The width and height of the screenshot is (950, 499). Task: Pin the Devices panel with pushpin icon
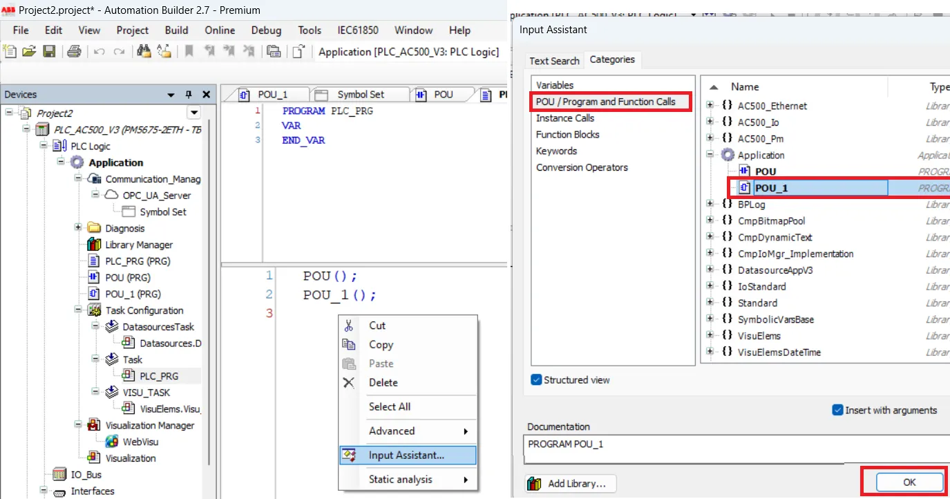click(189, 95)
